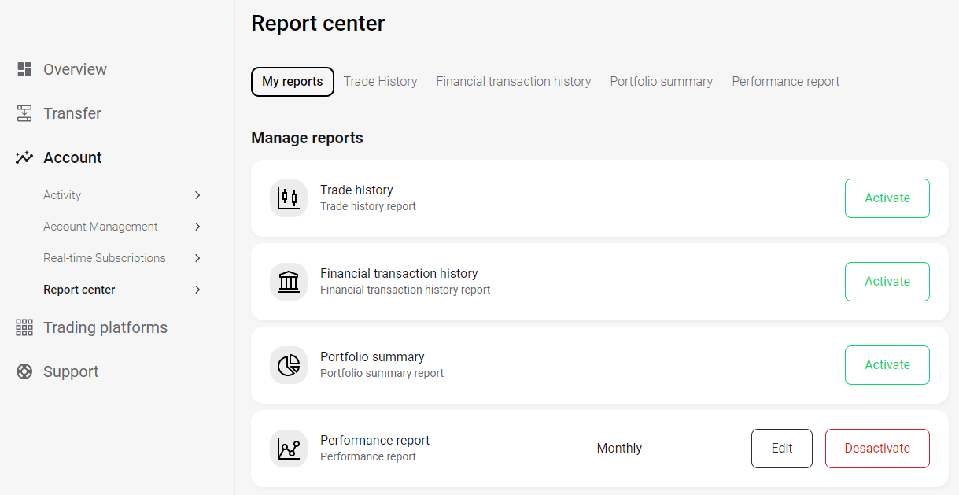Activate the Portfolio summary report
This screenshot has width=959, height=495.
click(887, 365)
